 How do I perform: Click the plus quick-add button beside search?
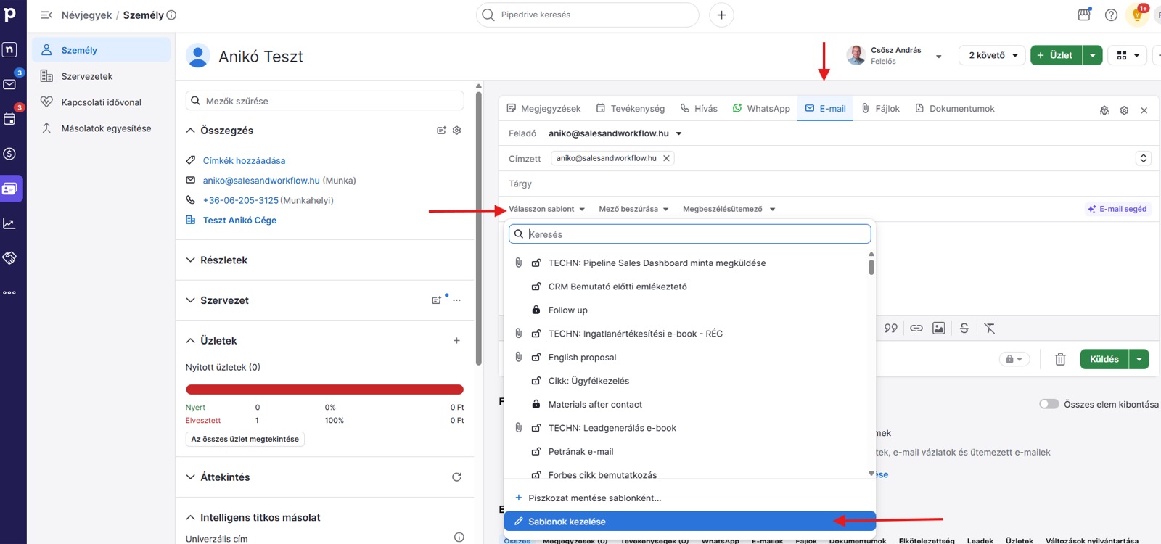pos(721,15)
